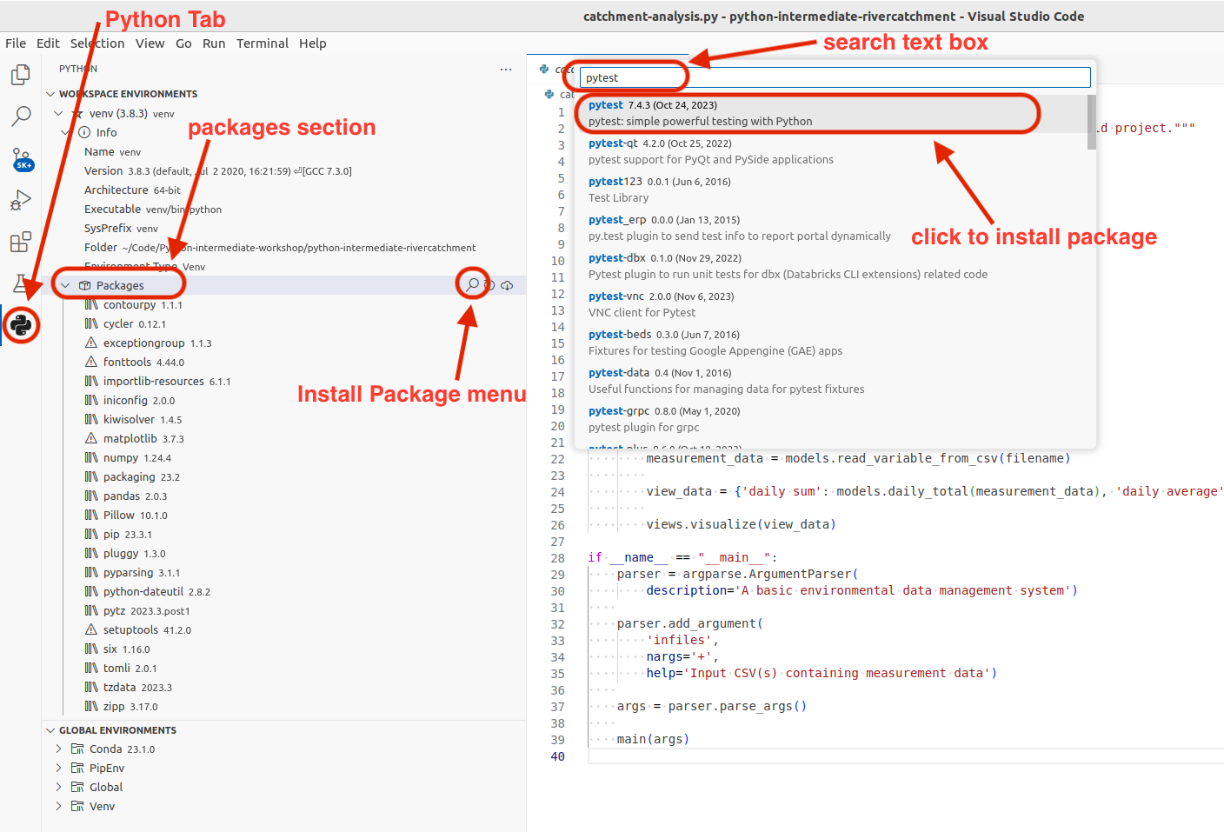Click the results list scrollbar thumb
This screenshot has height=832, width=1224.
[x=1092, y=122]
